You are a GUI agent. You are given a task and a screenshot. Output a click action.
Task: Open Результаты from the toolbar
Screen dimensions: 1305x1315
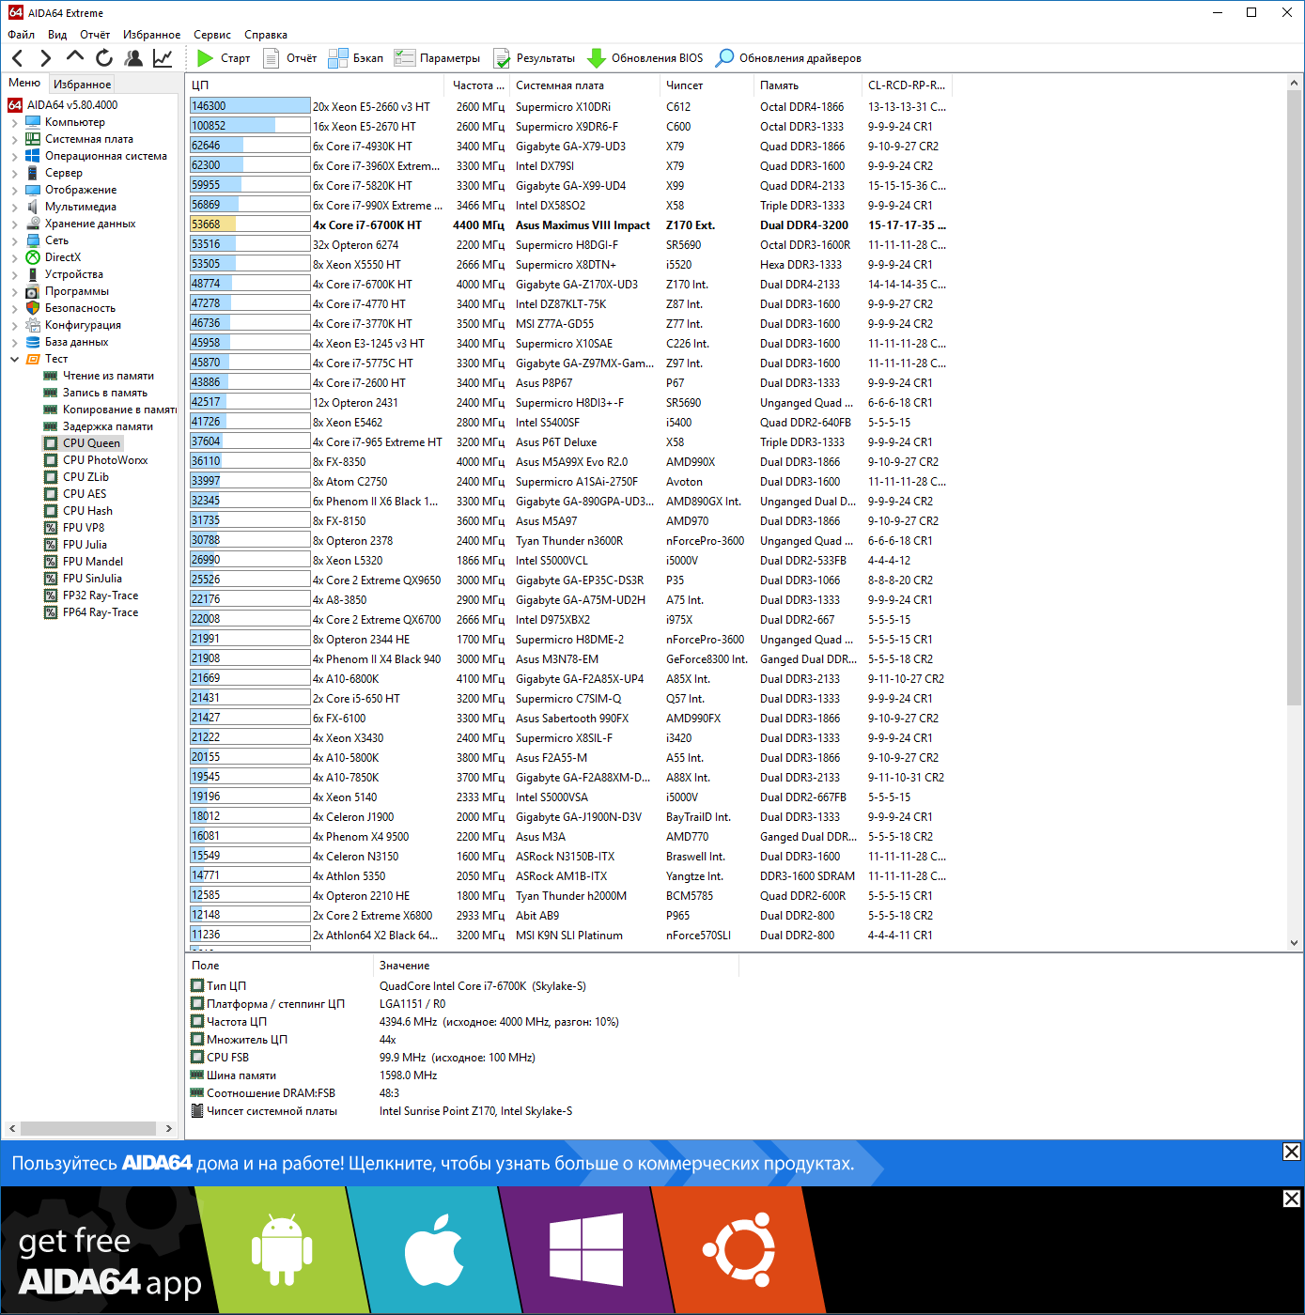click(x=535, y=58)
